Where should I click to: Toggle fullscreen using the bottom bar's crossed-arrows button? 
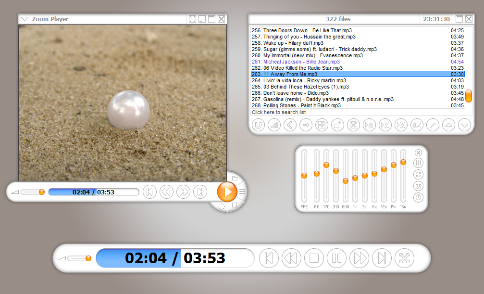coord(404,258)
